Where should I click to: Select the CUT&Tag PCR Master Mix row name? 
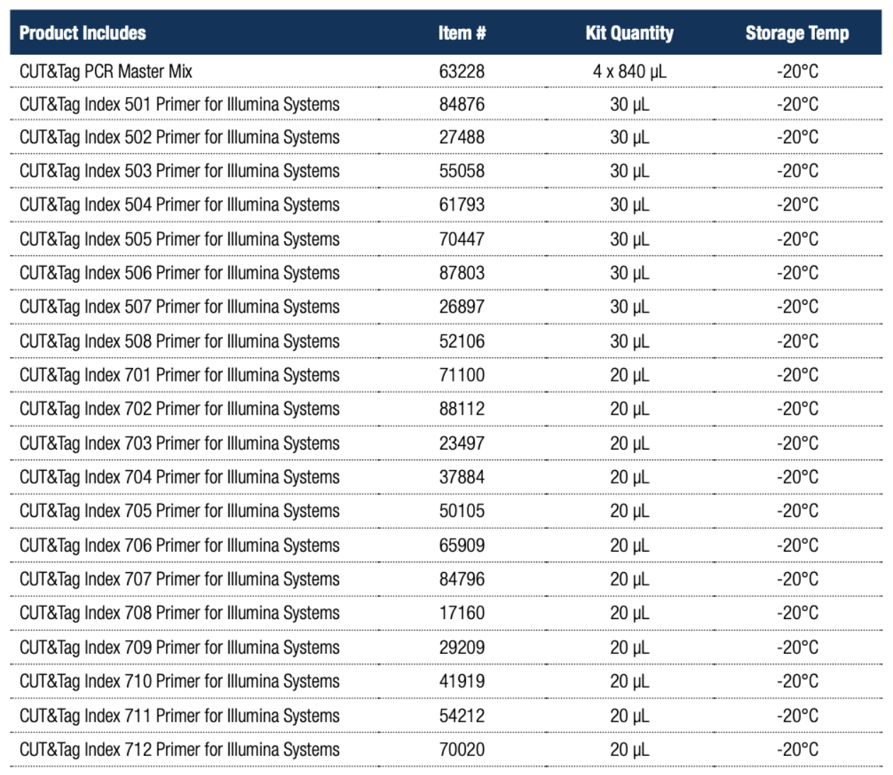coord(106,72)
